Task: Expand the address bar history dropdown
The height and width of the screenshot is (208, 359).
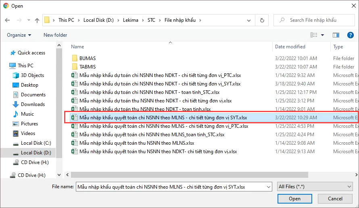Action: (248, 21)
